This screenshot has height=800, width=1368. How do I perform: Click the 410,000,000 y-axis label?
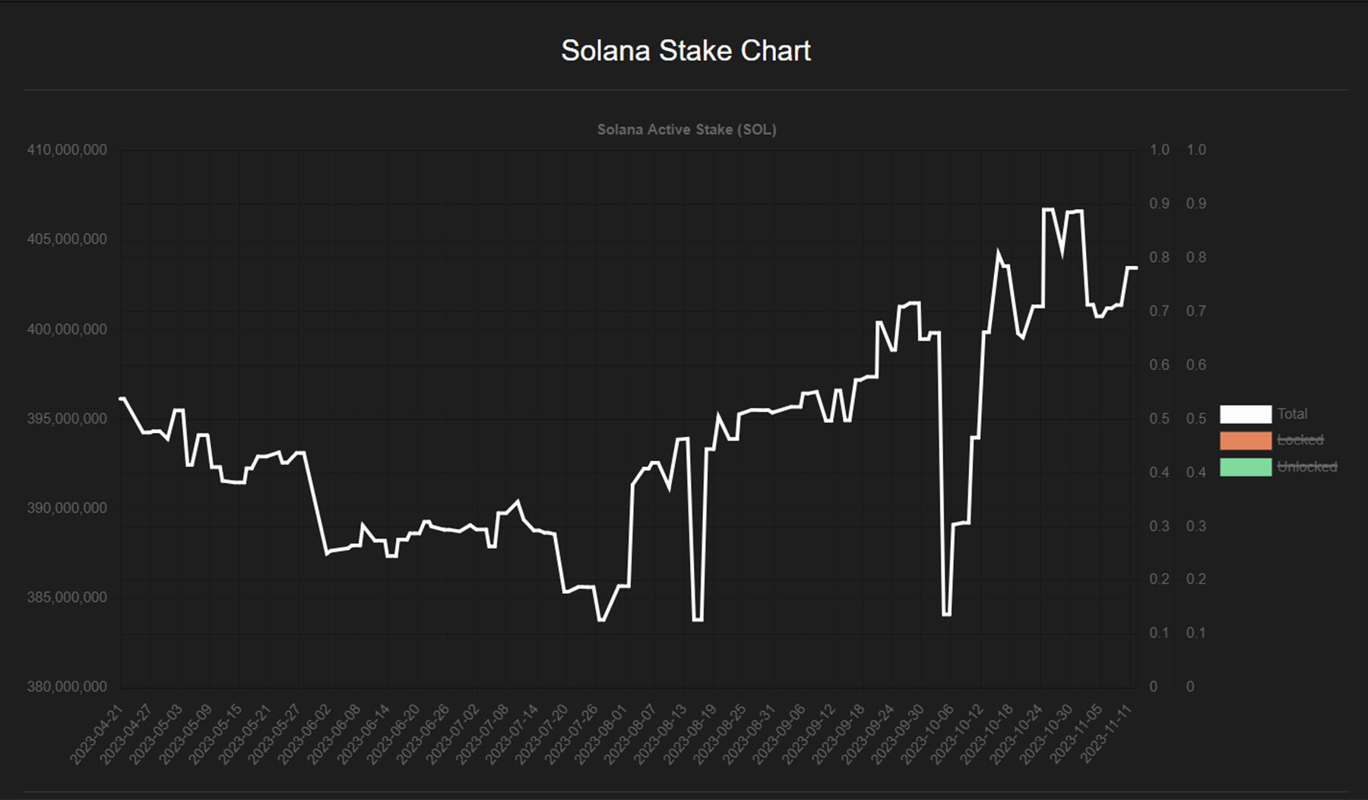[67, 150]
